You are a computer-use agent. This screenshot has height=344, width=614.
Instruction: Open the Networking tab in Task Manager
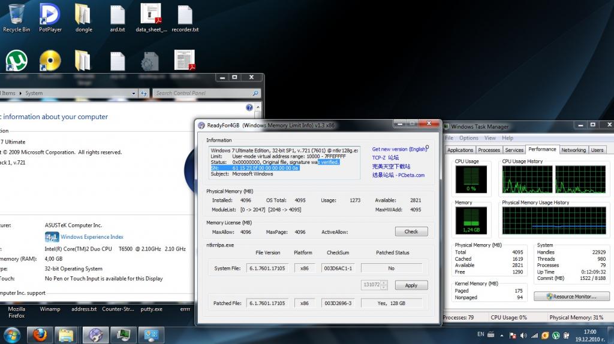point(573,150)
